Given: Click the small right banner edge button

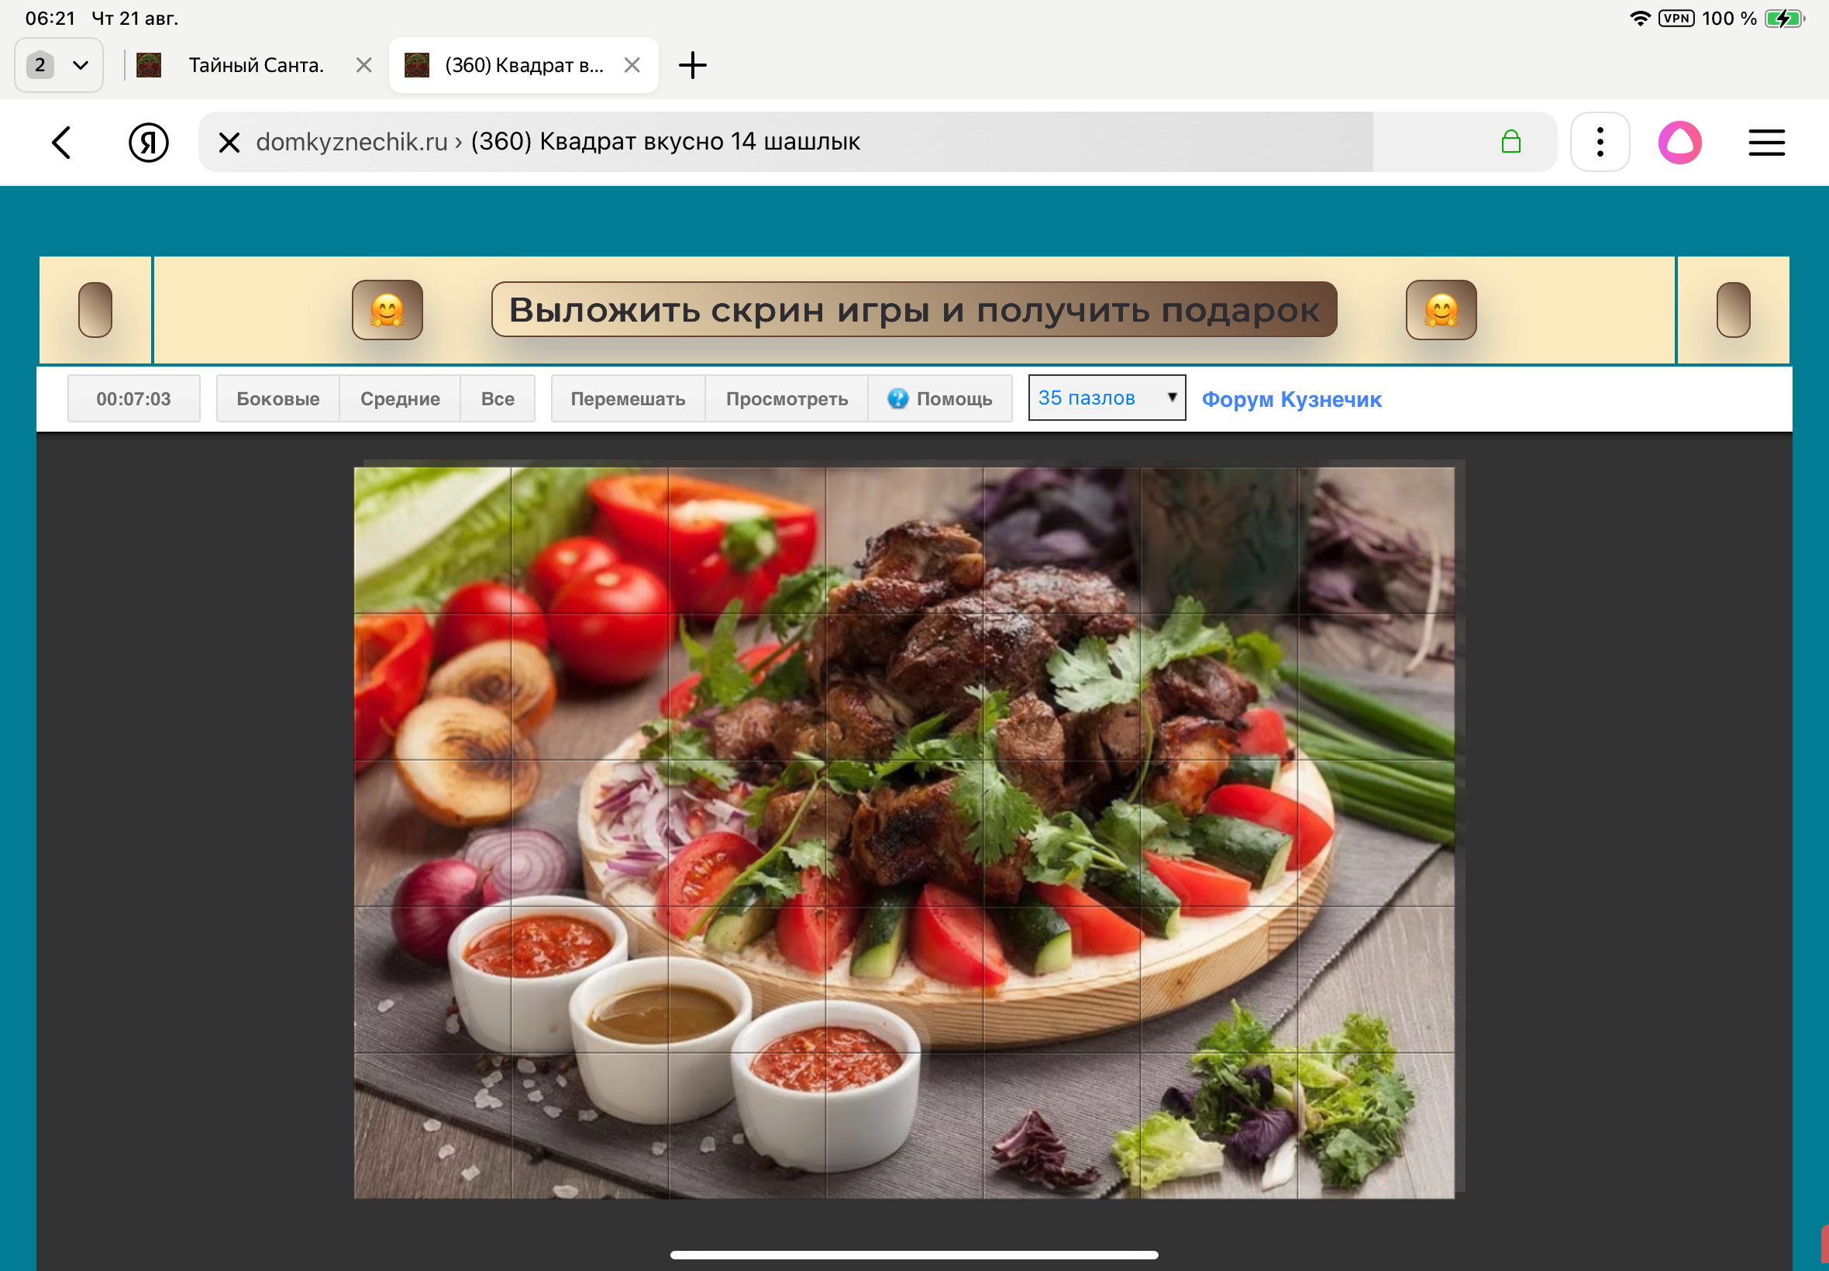Looking at the screenshot, I should (x=1733, y=310).
